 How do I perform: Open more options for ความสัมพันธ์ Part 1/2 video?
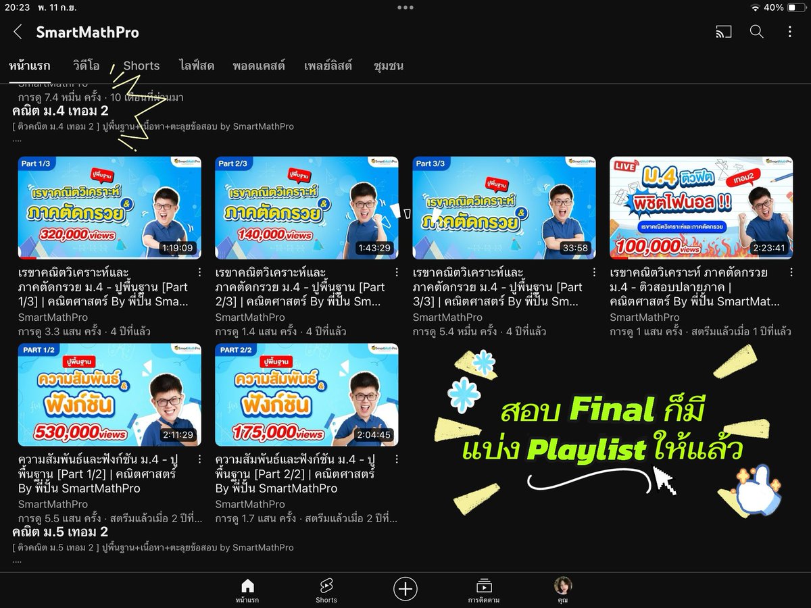[199, 460]
